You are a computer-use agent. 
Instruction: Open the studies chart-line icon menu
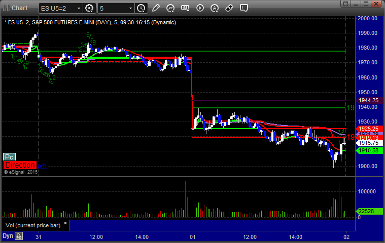[x=170, y=8]
